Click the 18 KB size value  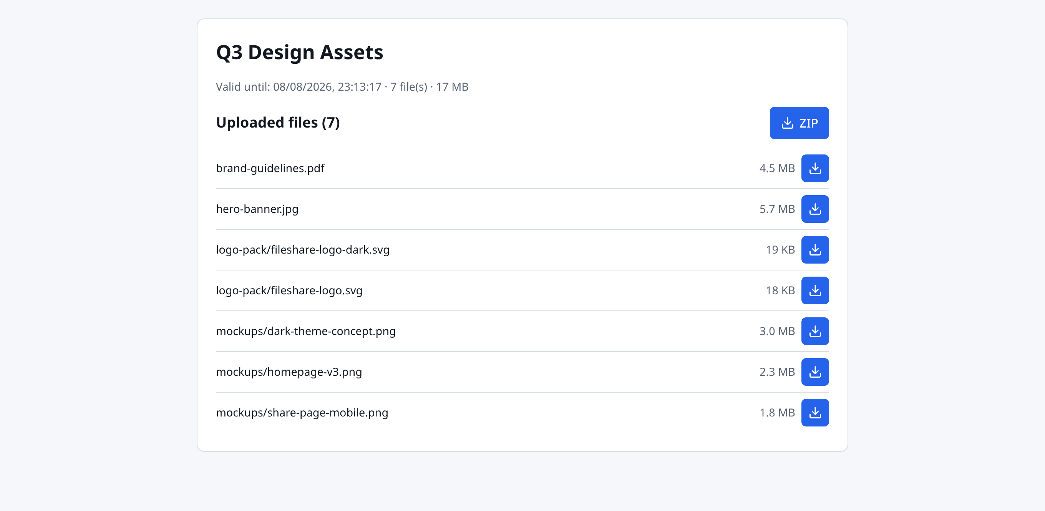780,291
